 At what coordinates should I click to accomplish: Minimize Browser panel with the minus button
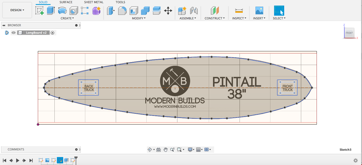pyautogui.click(x=76, y=25)
